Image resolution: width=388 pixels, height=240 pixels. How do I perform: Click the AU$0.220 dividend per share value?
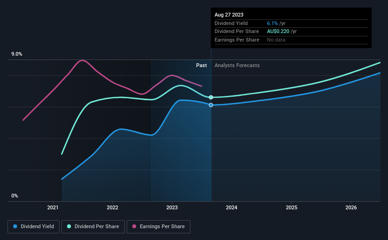[278, 32]
